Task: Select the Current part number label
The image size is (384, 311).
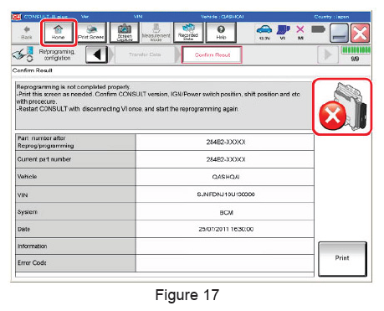Action: point(44,159)
